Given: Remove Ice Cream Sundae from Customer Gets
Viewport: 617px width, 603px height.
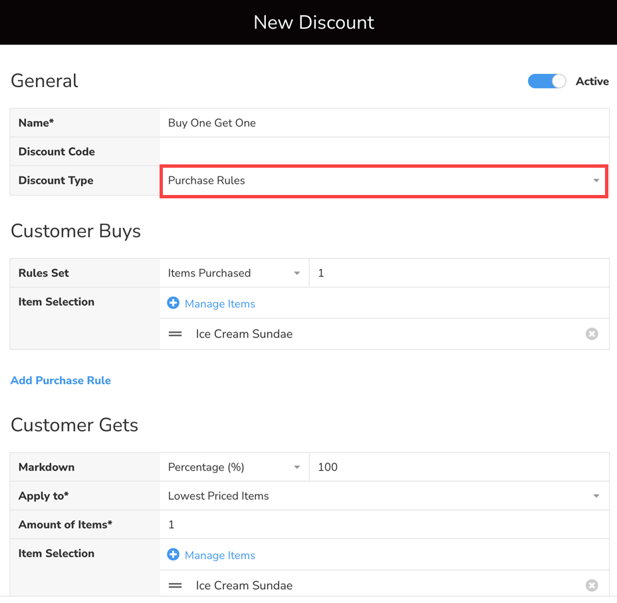Looking at the screenshot, I should (x=591, y=586).
